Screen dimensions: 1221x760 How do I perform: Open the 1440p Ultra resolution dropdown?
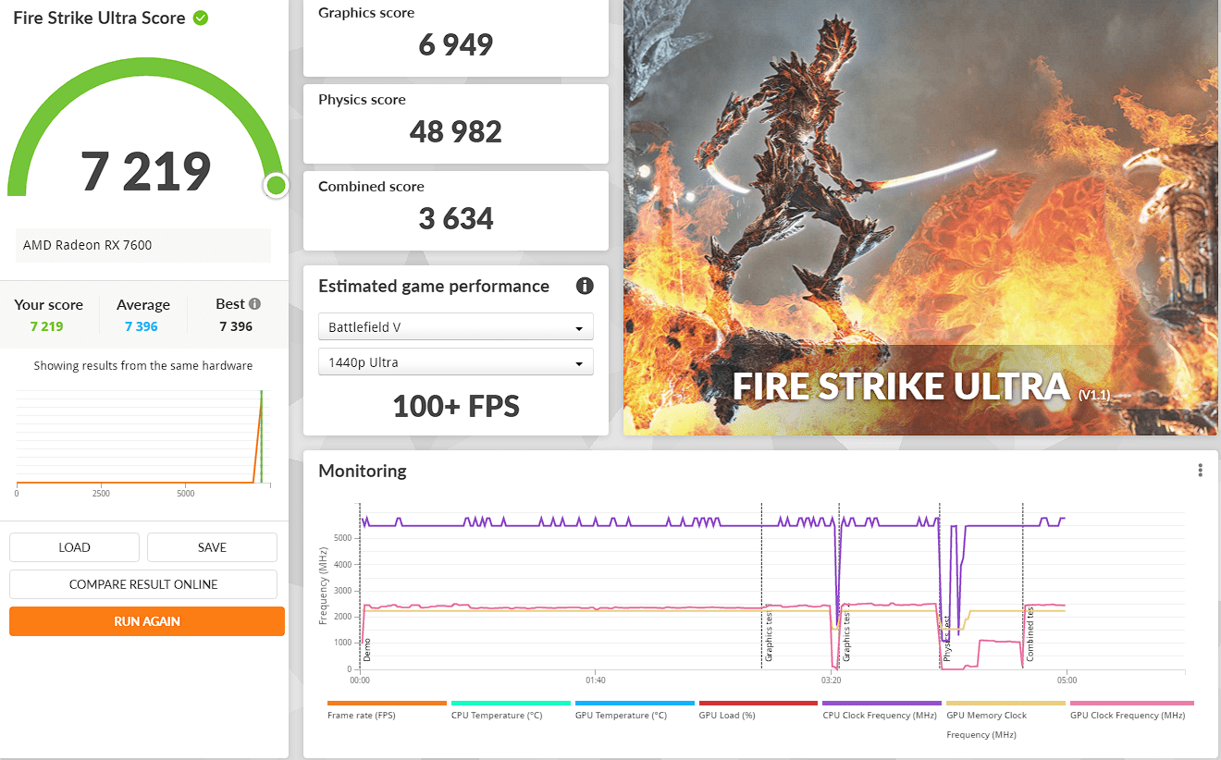click(x=455, y=362)
